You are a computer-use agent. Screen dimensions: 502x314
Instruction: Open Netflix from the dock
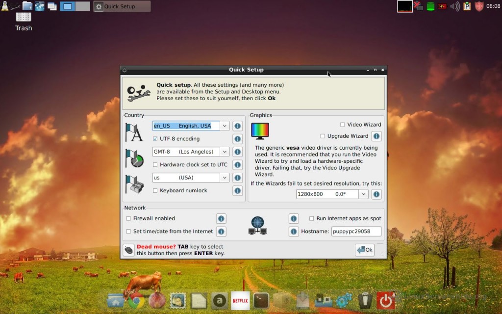[x=240, y=300]
